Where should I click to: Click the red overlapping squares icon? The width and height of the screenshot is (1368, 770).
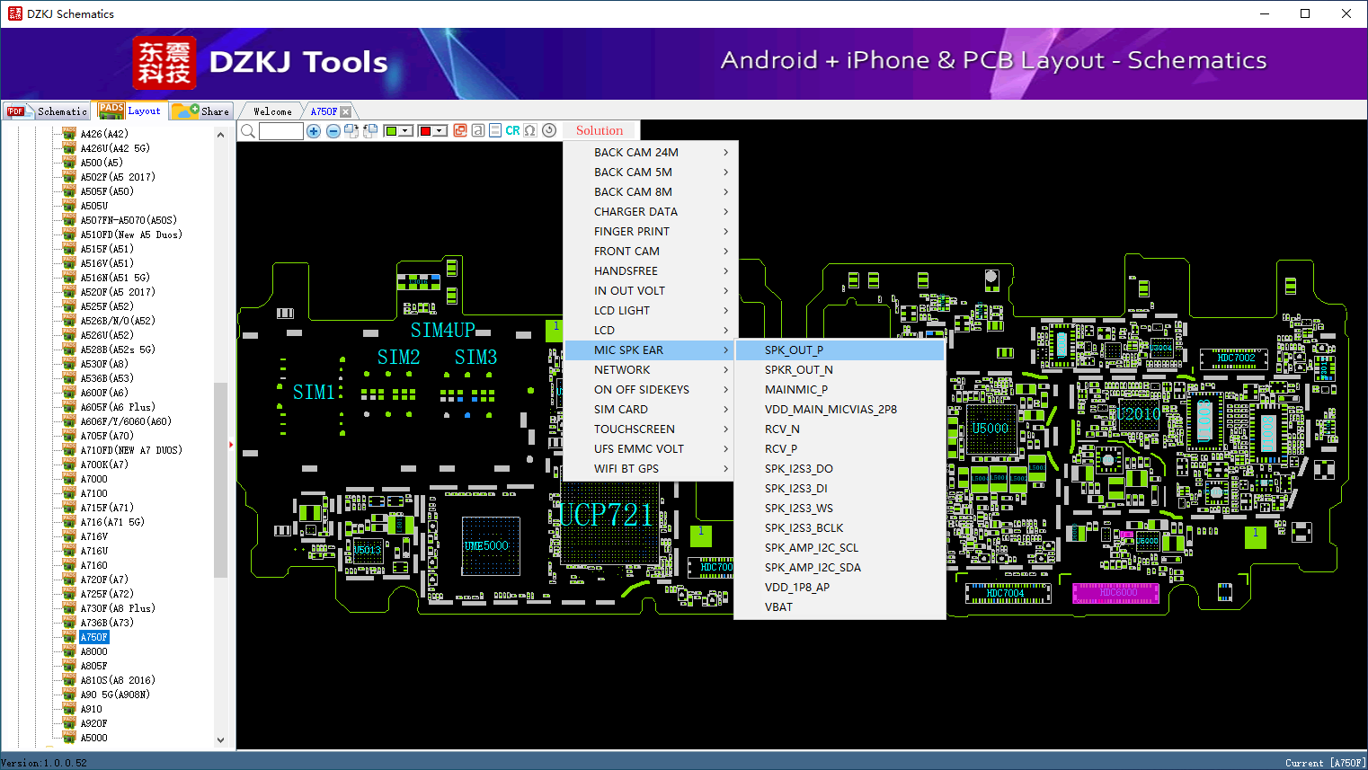pos(460,131)
